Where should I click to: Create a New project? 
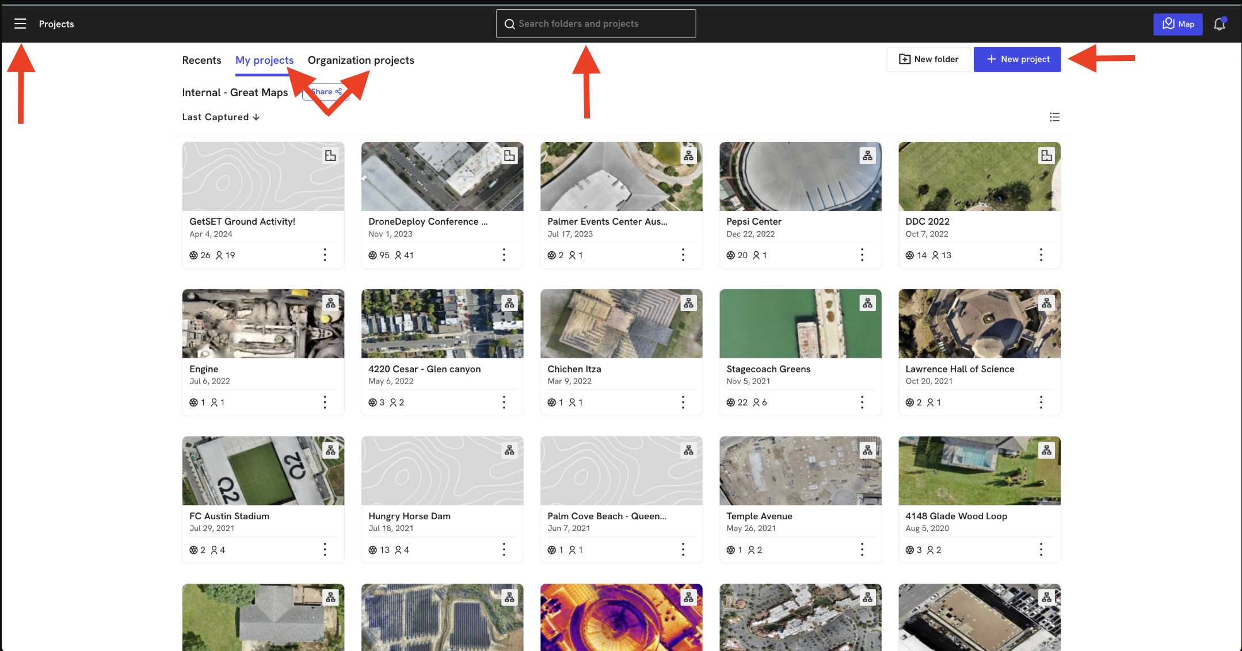coord(1017,59)
